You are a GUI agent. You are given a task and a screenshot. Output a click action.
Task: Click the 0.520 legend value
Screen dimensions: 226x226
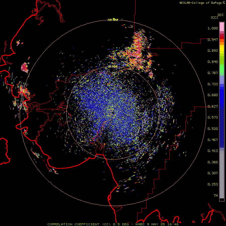click(213, 129)
